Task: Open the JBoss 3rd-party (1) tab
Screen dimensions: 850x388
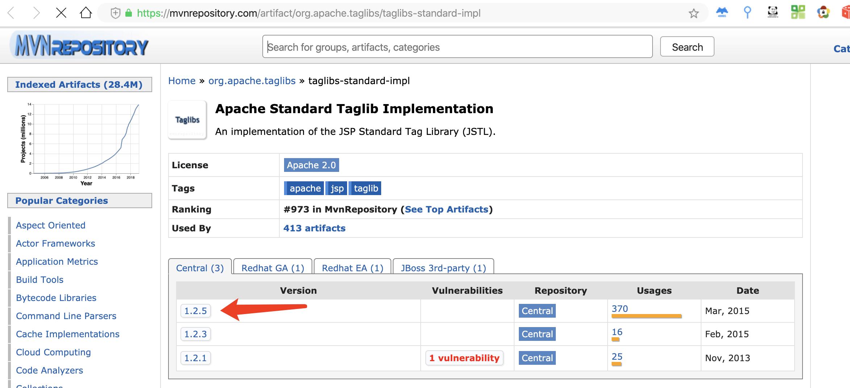Action: pyautogui.click(x=443, y=268)
